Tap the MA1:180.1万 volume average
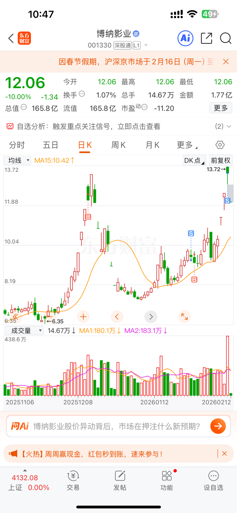237x513 pixels. point(100,331)
